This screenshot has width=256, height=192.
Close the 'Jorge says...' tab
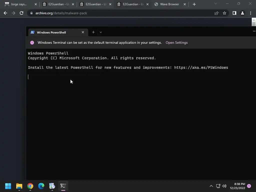tap(36, 4)
